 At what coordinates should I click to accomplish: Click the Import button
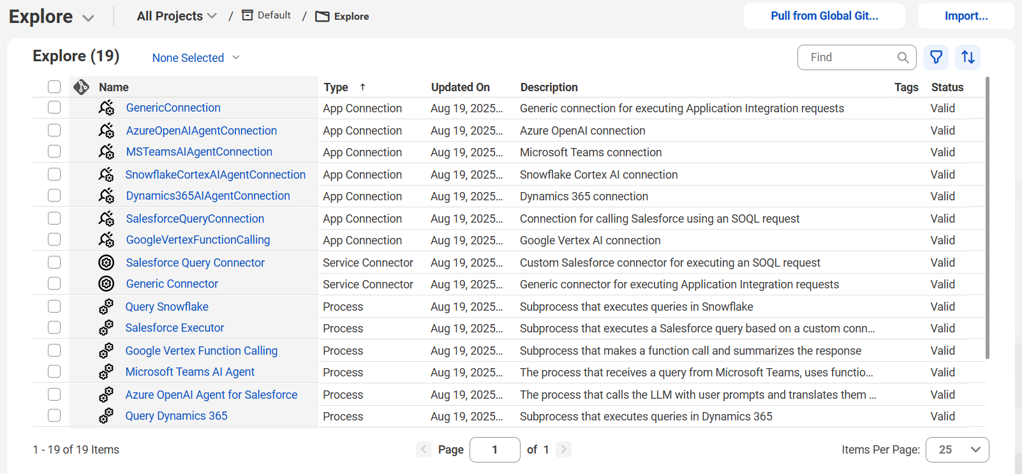(x=966, y=16)
